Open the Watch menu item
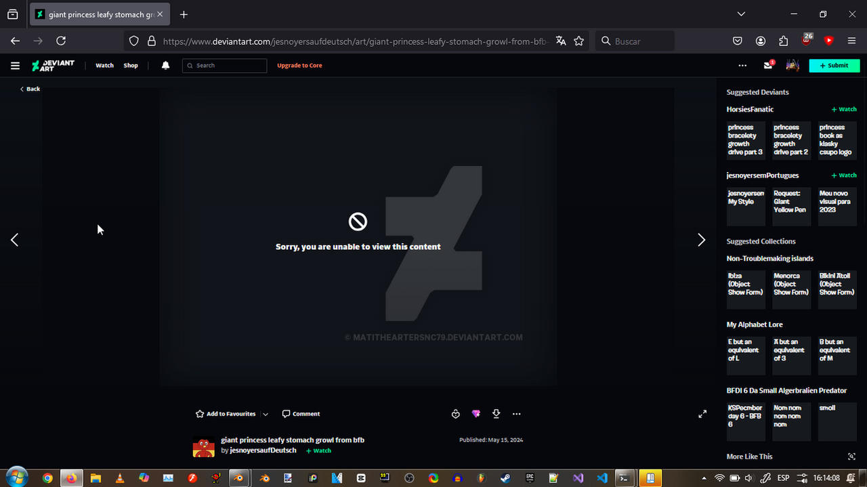Image resolution: width=867 pixels, height=487 pixels. tap(104, 66)
